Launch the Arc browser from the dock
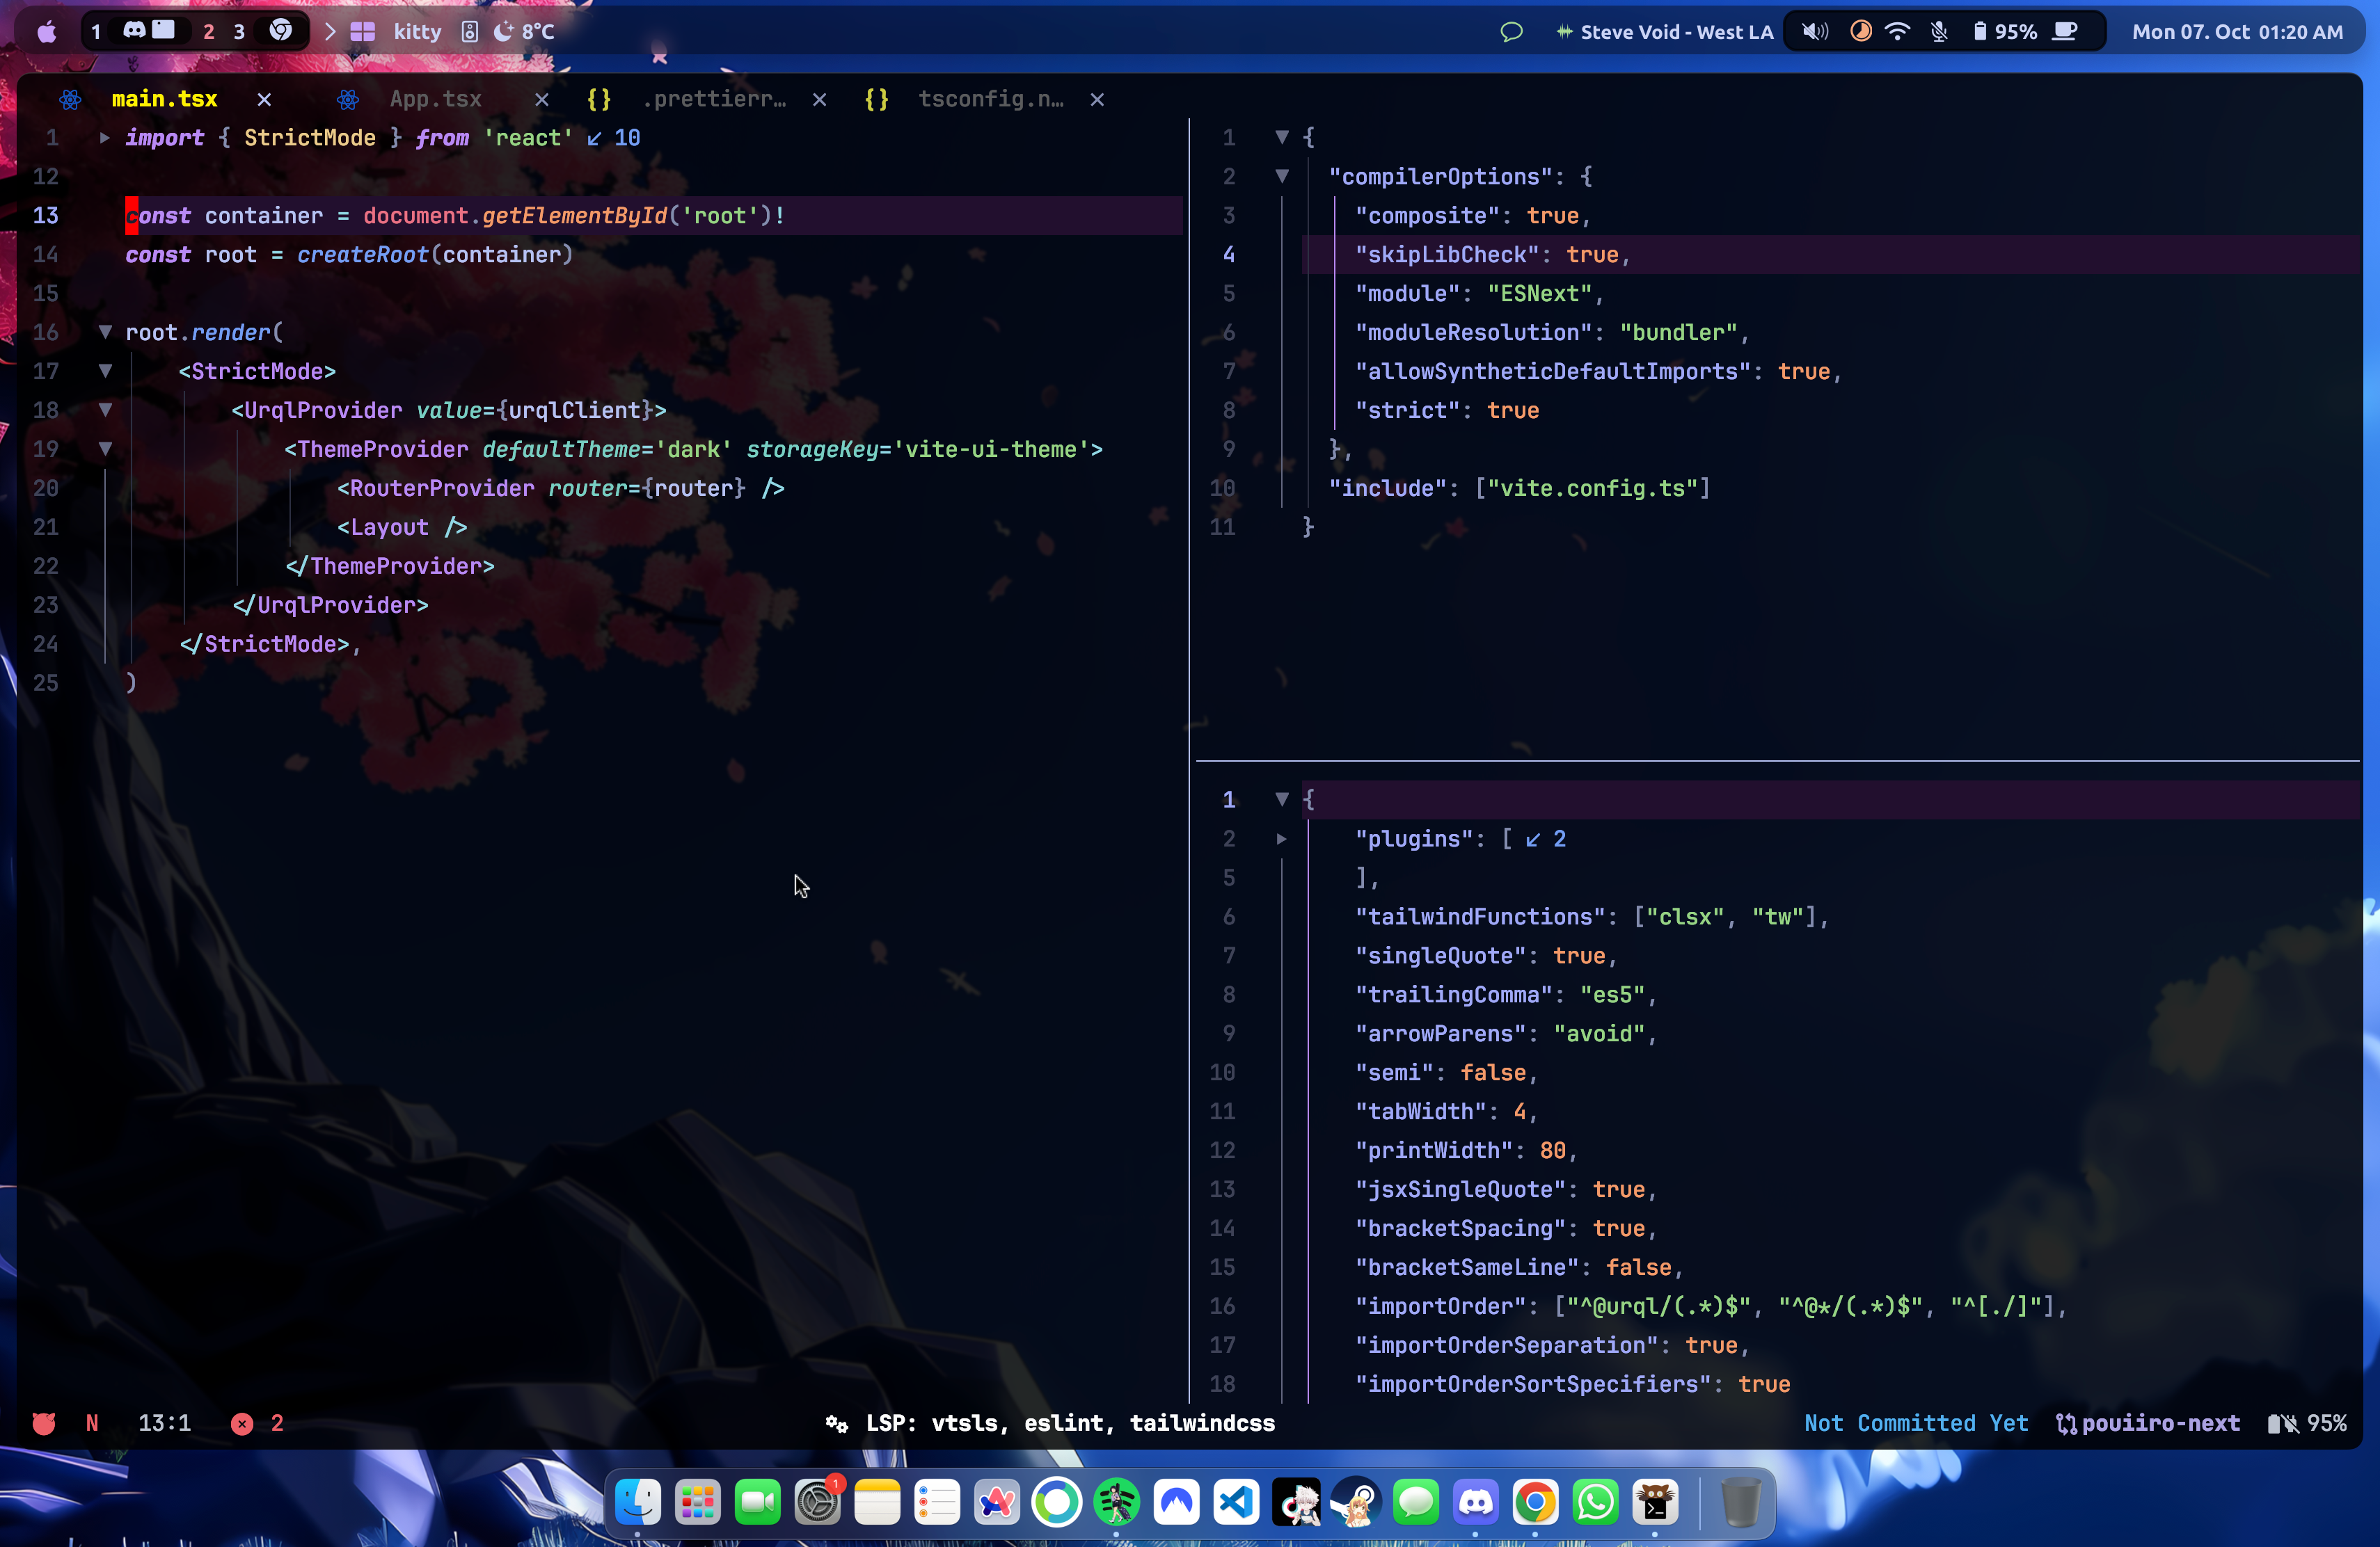2380x1547 pixels. pos(997,1501)
